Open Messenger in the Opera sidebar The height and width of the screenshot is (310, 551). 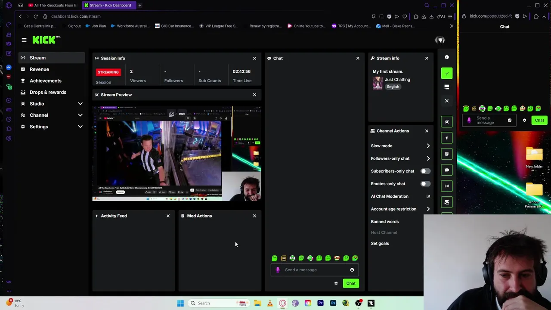9,68
